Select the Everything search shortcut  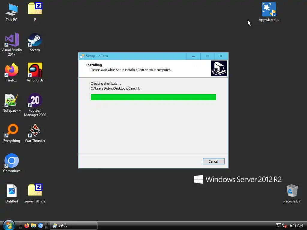[x=12, y=133]
